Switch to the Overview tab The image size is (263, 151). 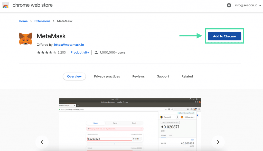[x=74, y=76]
